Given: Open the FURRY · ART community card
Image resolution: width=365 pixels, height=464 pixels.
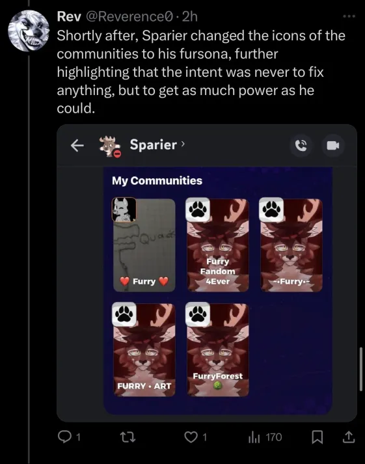Looking at the screenshot, I should (144, 349).
